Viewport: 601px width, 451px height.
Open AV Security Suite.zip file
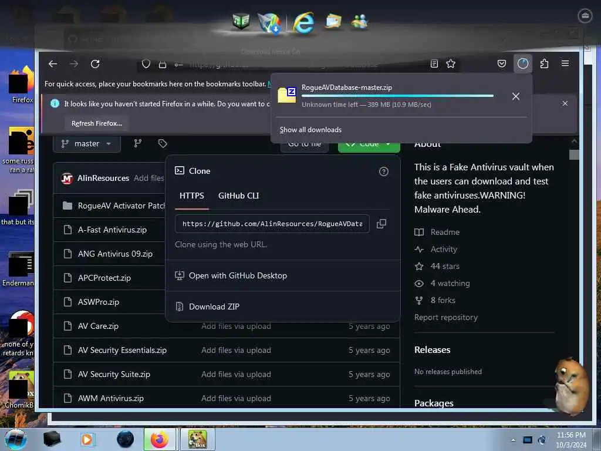point(114,374)
